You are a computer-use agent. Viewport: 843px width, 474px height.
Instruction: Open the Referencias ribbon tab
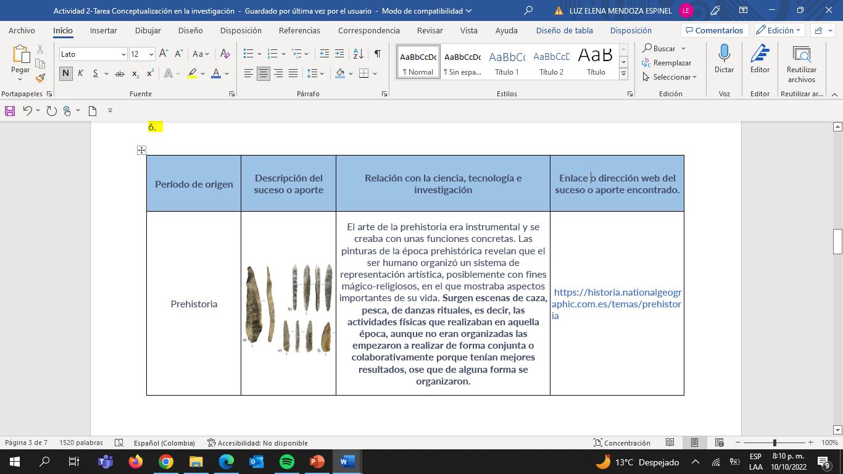[x=299, y=30]
